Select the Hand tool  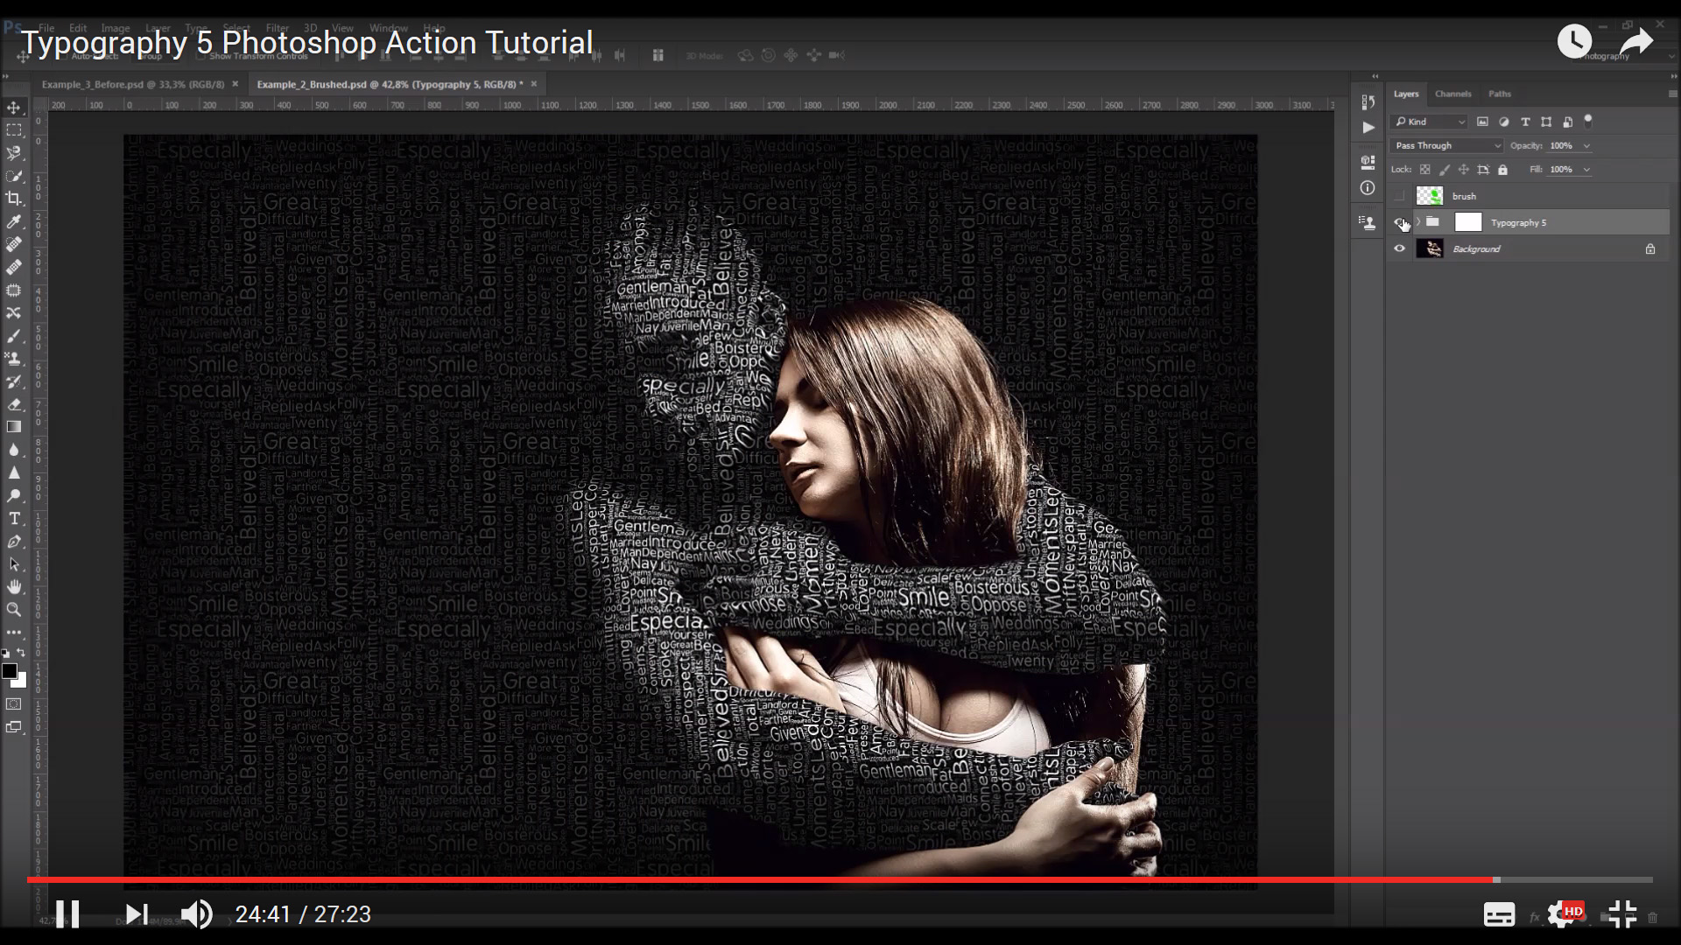[x=14, y=587]
